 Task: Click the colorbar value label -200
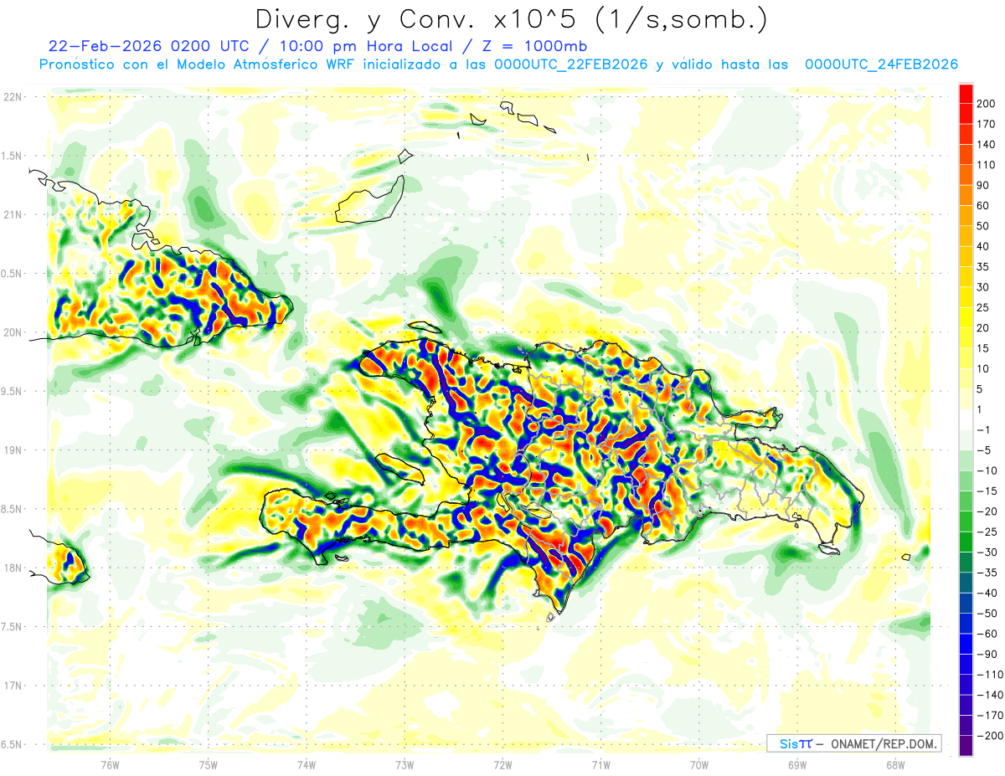point(991,735)
